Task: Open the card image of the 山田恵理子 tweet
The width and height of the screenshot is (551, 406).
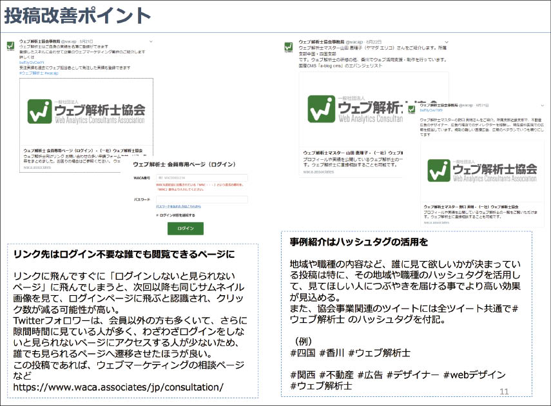Action: pyautogui.click(x=351, y=110)
